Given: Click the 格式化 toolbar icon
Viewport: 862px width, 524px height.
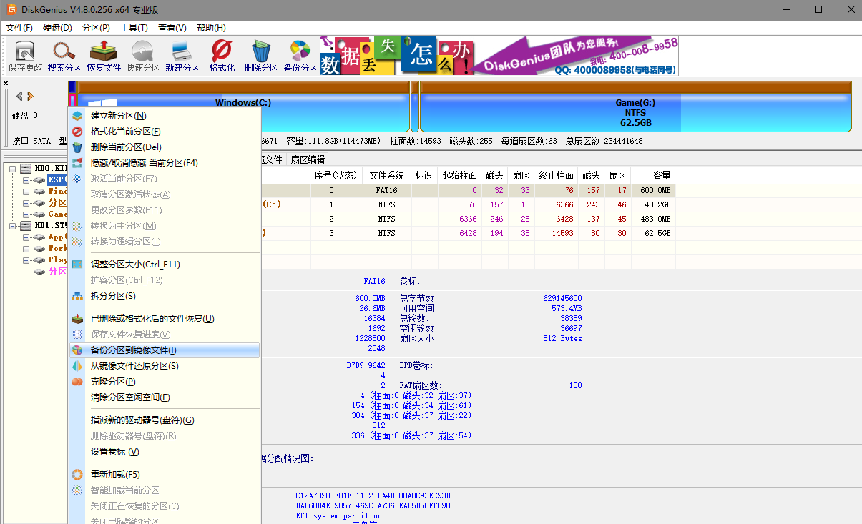Looking at the screenshot, I should [222, 56].
